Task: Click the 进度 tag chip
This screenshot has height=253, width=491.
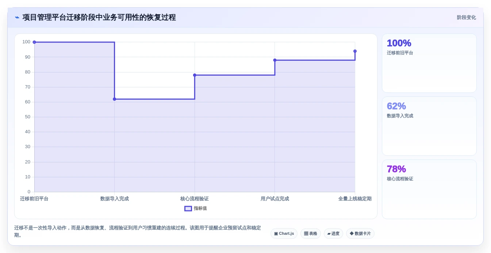Action: point(333,233)
